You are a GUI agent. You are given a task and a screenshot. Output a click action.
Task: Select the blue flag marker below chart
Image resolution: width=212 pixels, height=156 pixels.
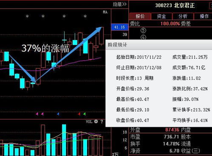(58, 114)
